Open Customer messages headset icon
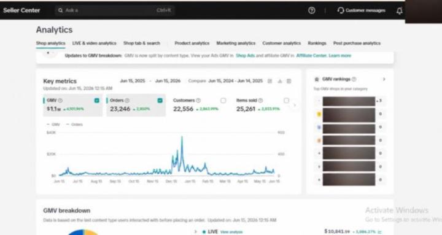 pos(341,10)
